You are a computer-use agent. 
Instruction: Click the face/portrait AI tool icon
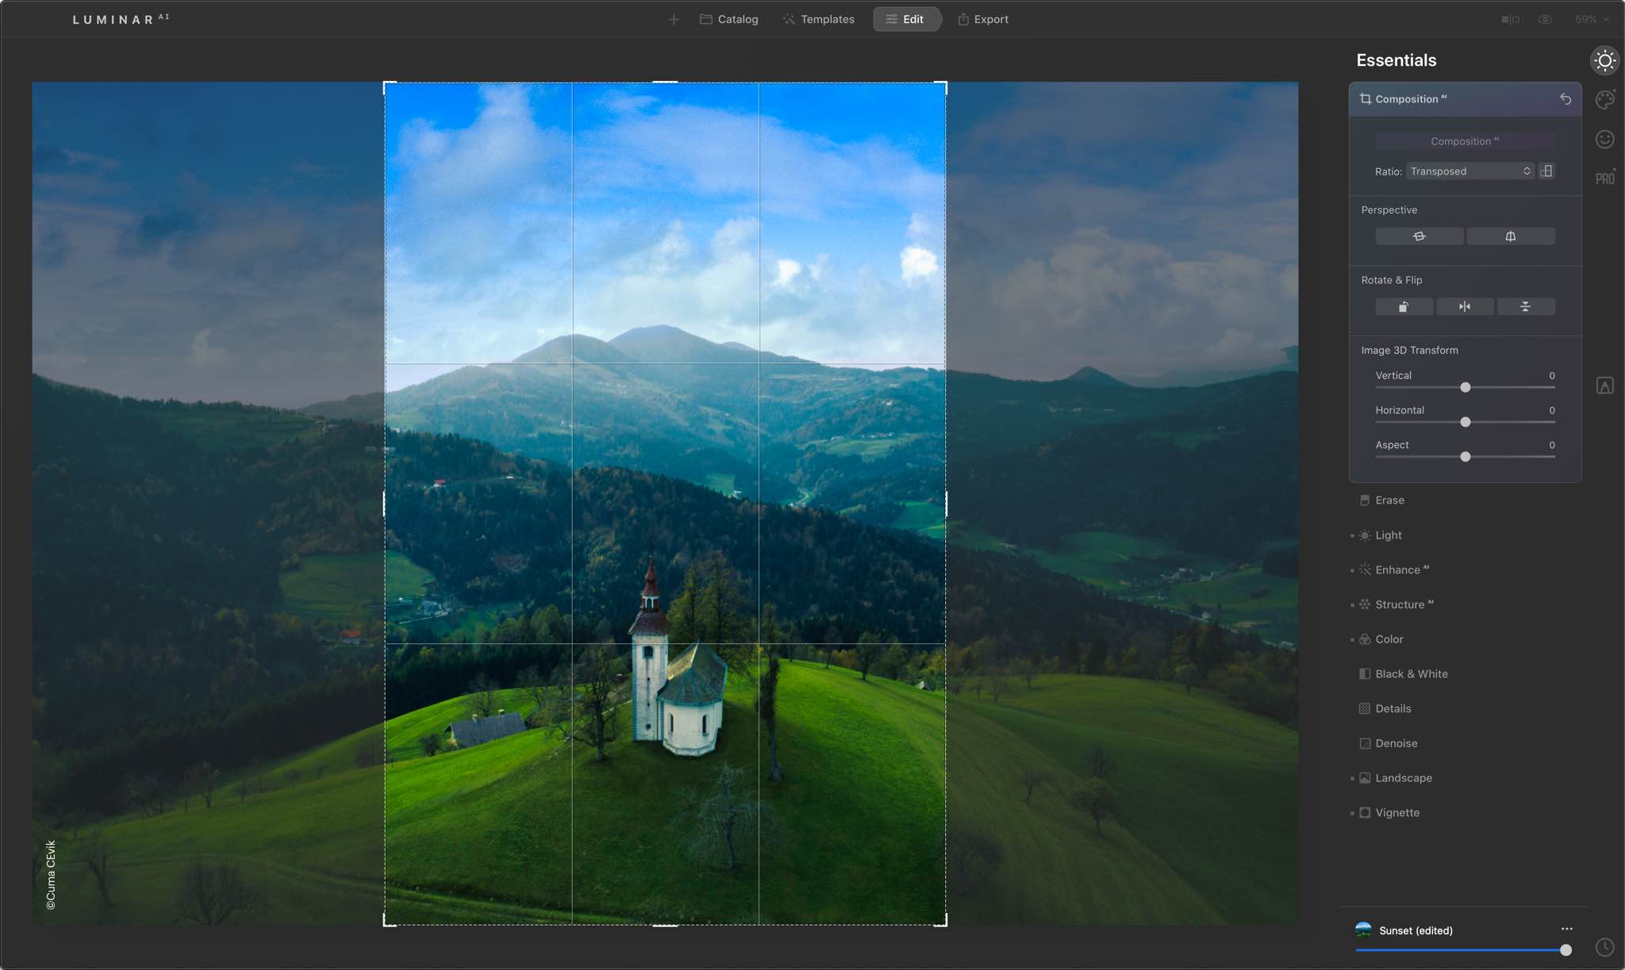tap(1605, 140)
